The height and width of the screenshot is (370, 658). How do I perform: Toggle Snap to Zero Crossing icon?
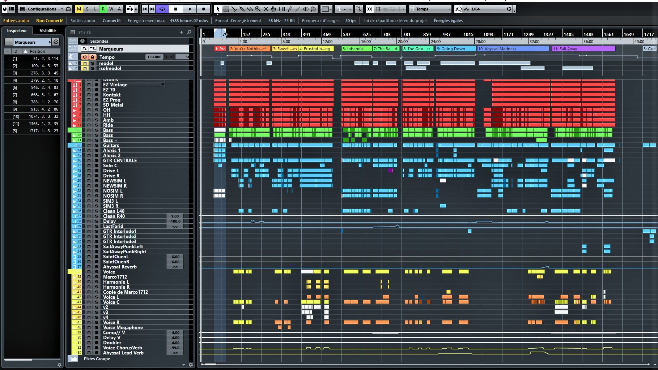pyautogui.click(x=359, y=9)
